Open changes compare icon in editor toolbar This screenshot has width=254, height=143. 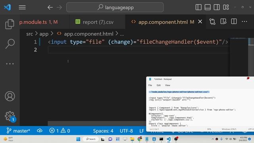tap(212, 21)
